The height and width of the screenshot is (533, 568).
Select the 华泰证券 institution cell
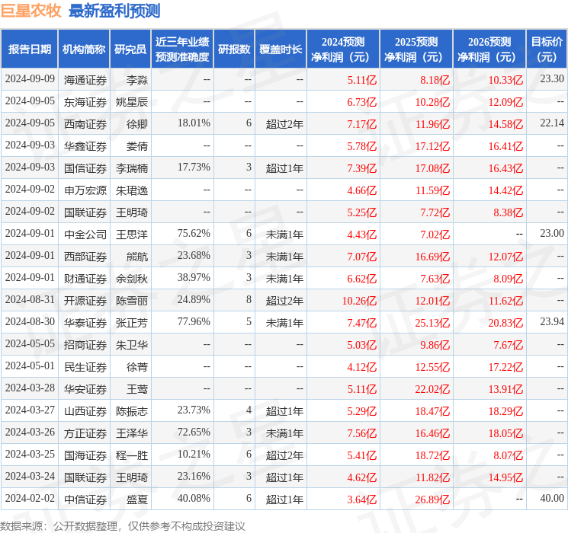(85, 323)
